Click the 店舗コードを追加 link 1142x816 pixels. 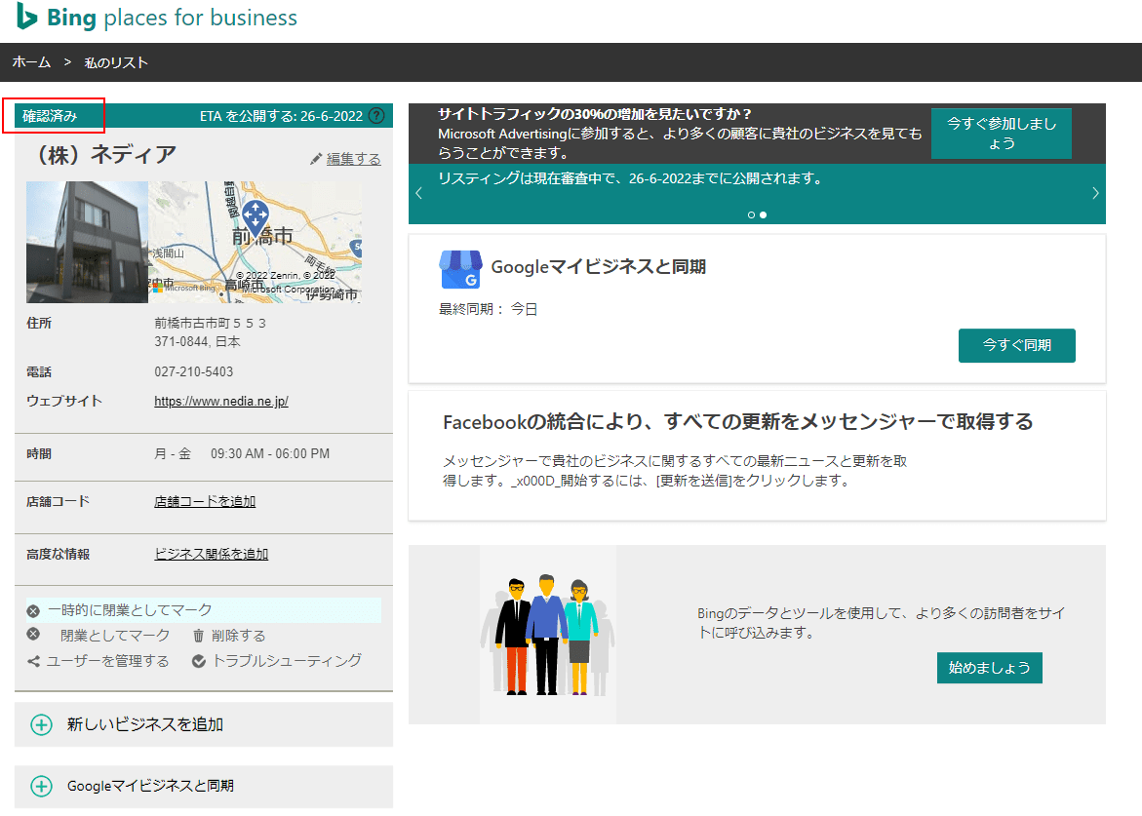click(x=205, y=501)
